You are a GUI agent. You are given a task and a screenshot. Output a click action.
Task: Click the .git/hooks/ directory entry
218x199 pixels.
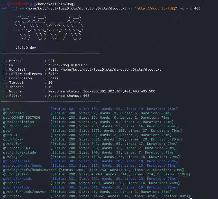tap(12, 139)
